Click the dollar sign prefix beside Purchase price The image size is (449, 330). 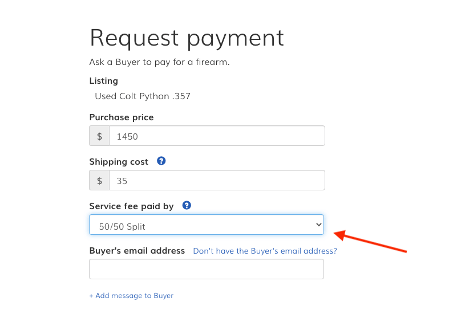[99, 136]
